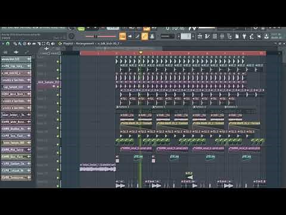286x215 pixels.
Task: Click the round knob beside the hint panel
Action: pyautogui.click(x=71, y=36)
